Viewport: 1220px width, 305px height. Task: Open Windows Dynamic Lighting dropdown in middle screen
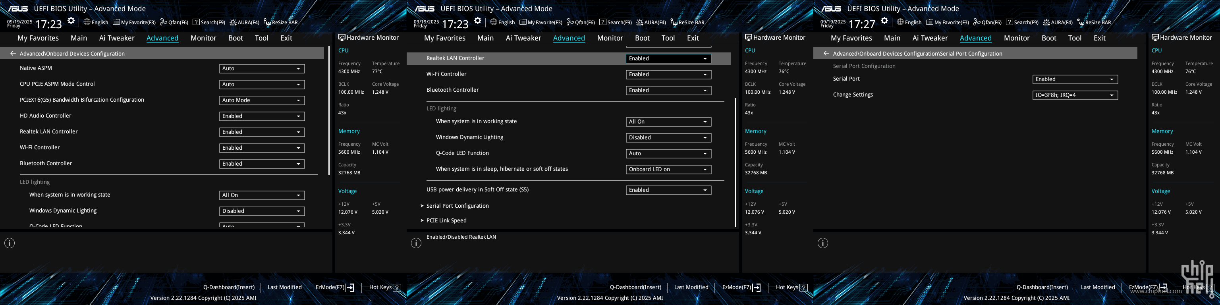pyautogui.click(x=668, y=138)
